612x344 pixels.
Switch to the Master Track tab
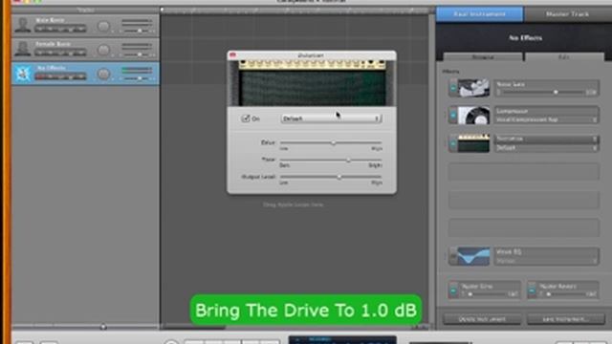(x=567, y=14)
